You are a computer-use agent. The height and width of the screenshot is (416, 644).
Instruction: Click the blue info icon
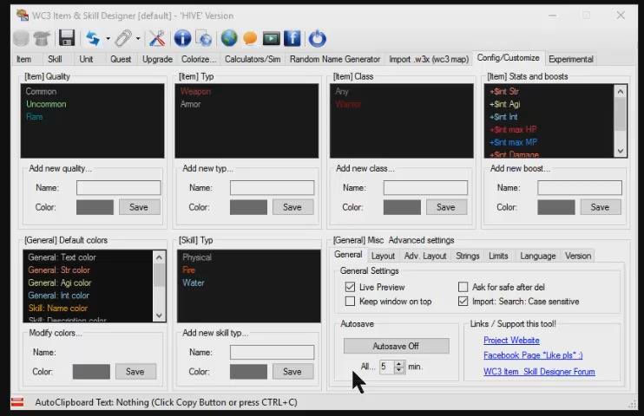(x=182, y=38)
